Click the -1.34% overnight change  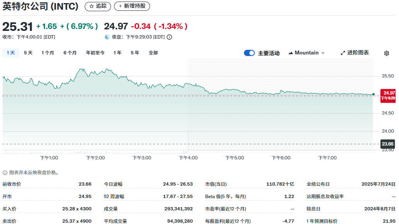pos(171,26)
